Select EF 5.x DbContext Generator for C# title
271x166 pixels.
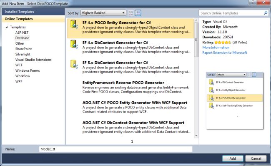[x=115, y=63]
